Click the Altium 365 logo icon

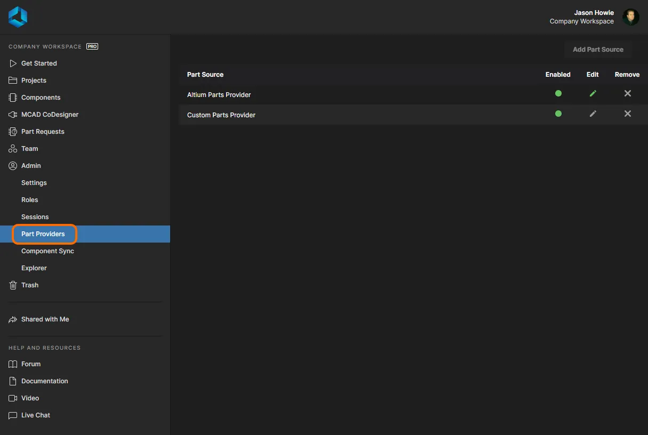(18, 17)
